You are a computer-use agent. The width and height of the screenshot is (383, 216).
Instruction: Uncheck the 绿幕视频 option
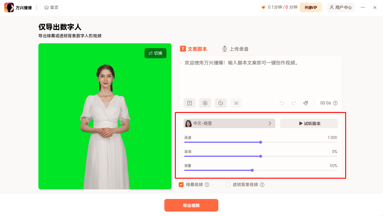pyautogui.click(x=181, y=184)
